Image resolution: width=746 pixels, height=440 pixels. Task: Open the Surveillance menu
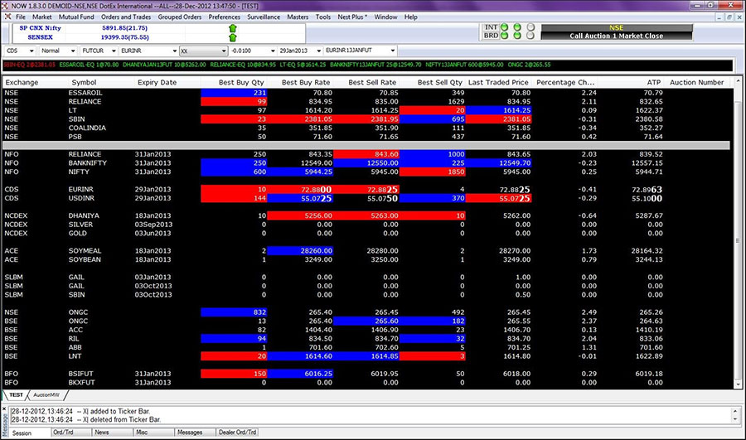click(263, 17)
